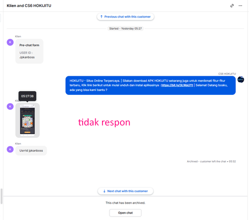Click Klien avatar beside image message
The width and height of the screenshot is (249, 220).
pyautogui.click(x=10, y=106)
